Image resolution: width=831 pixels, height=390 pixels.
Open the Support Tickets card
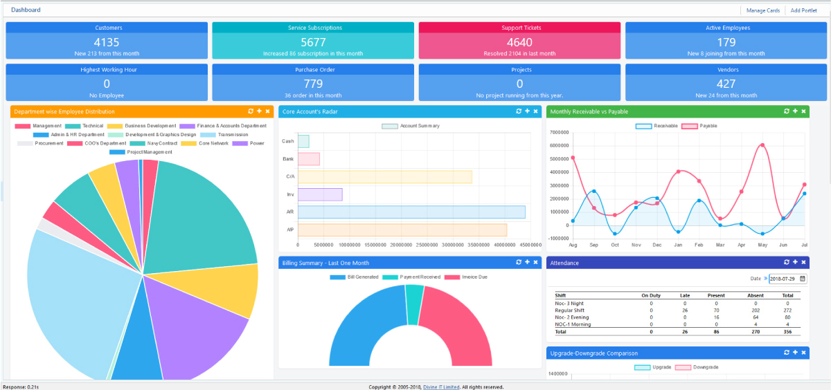click(x=519, y=41)
